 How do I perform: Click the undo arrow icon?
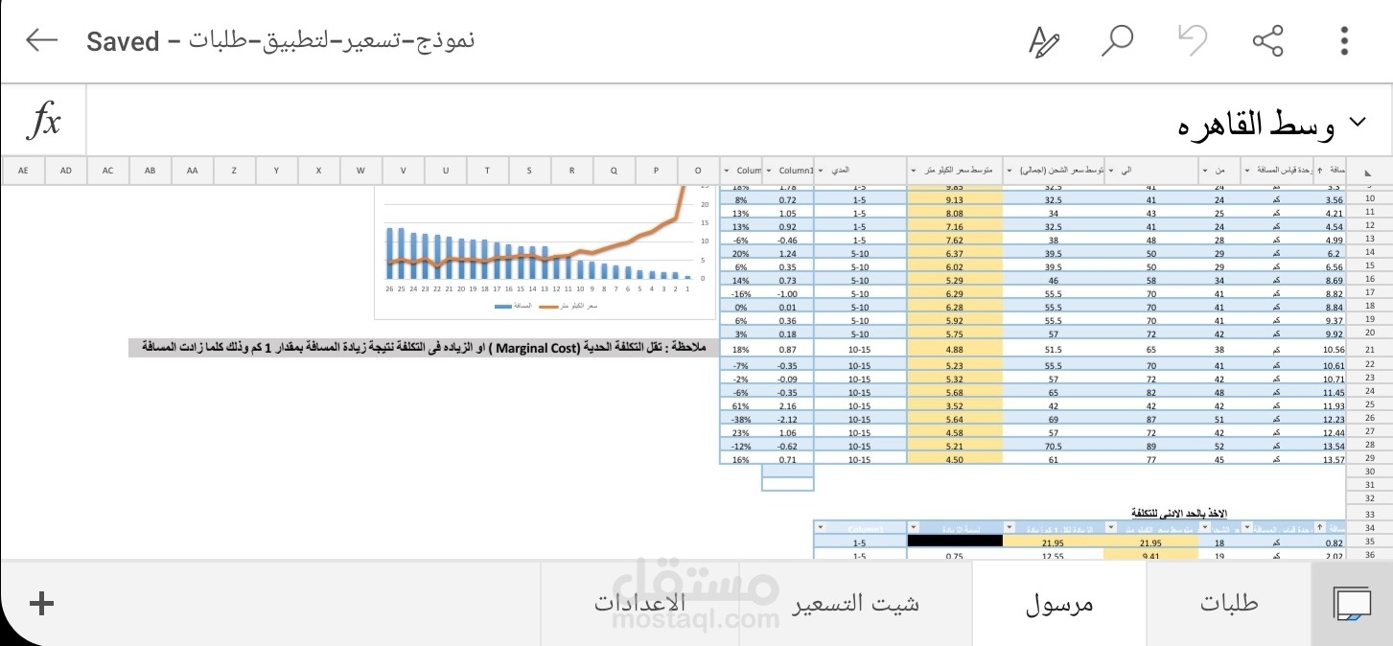click(x=1192, y=40)
